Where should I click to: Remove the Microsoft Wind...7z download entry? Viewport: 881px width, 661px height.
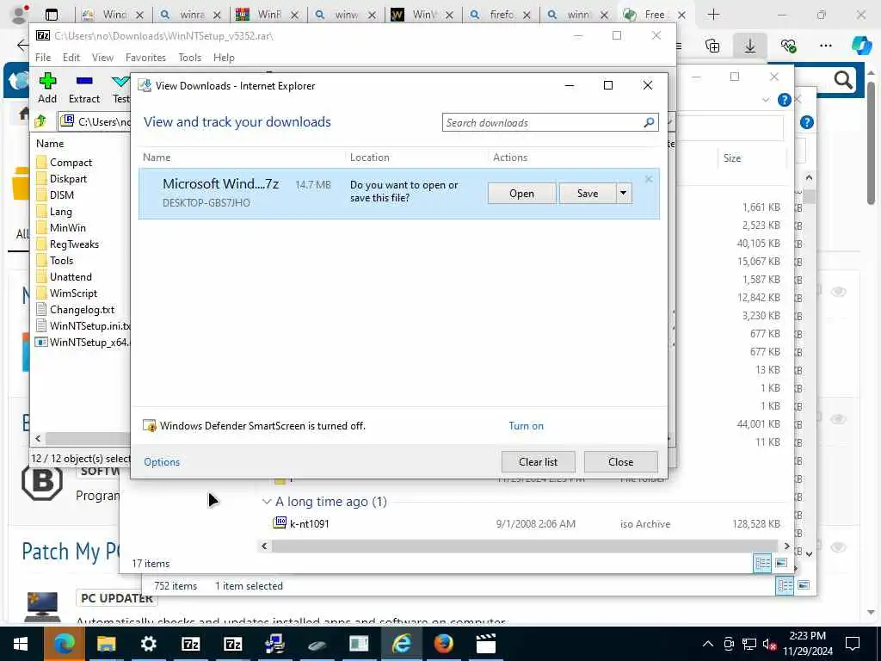pos(649,179)
